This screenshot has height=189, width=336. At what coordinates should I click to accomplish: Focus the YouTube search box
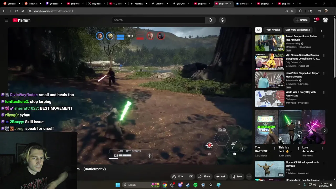click(x=158, y=20)
